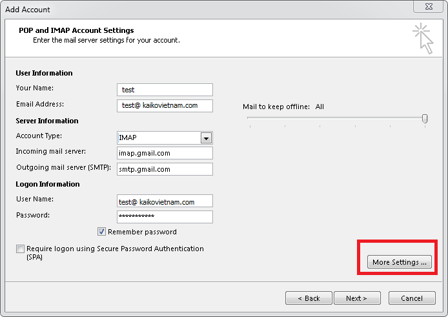Close the Add Account dialog window
Screen dimensions: 448x317
pos(428,8)
